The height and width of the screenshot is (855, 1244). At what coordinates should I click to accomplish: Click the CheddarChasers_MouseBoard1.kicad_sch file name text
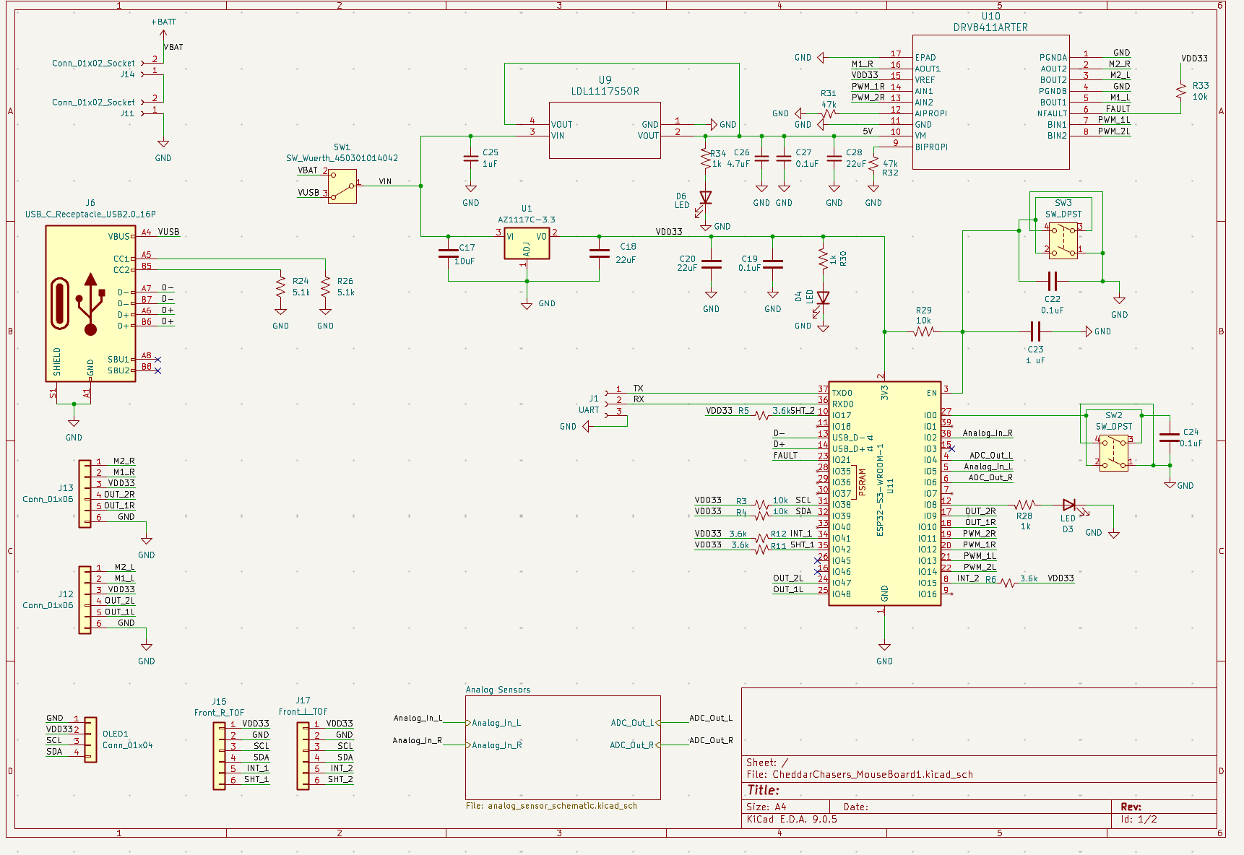pos(873,774)
